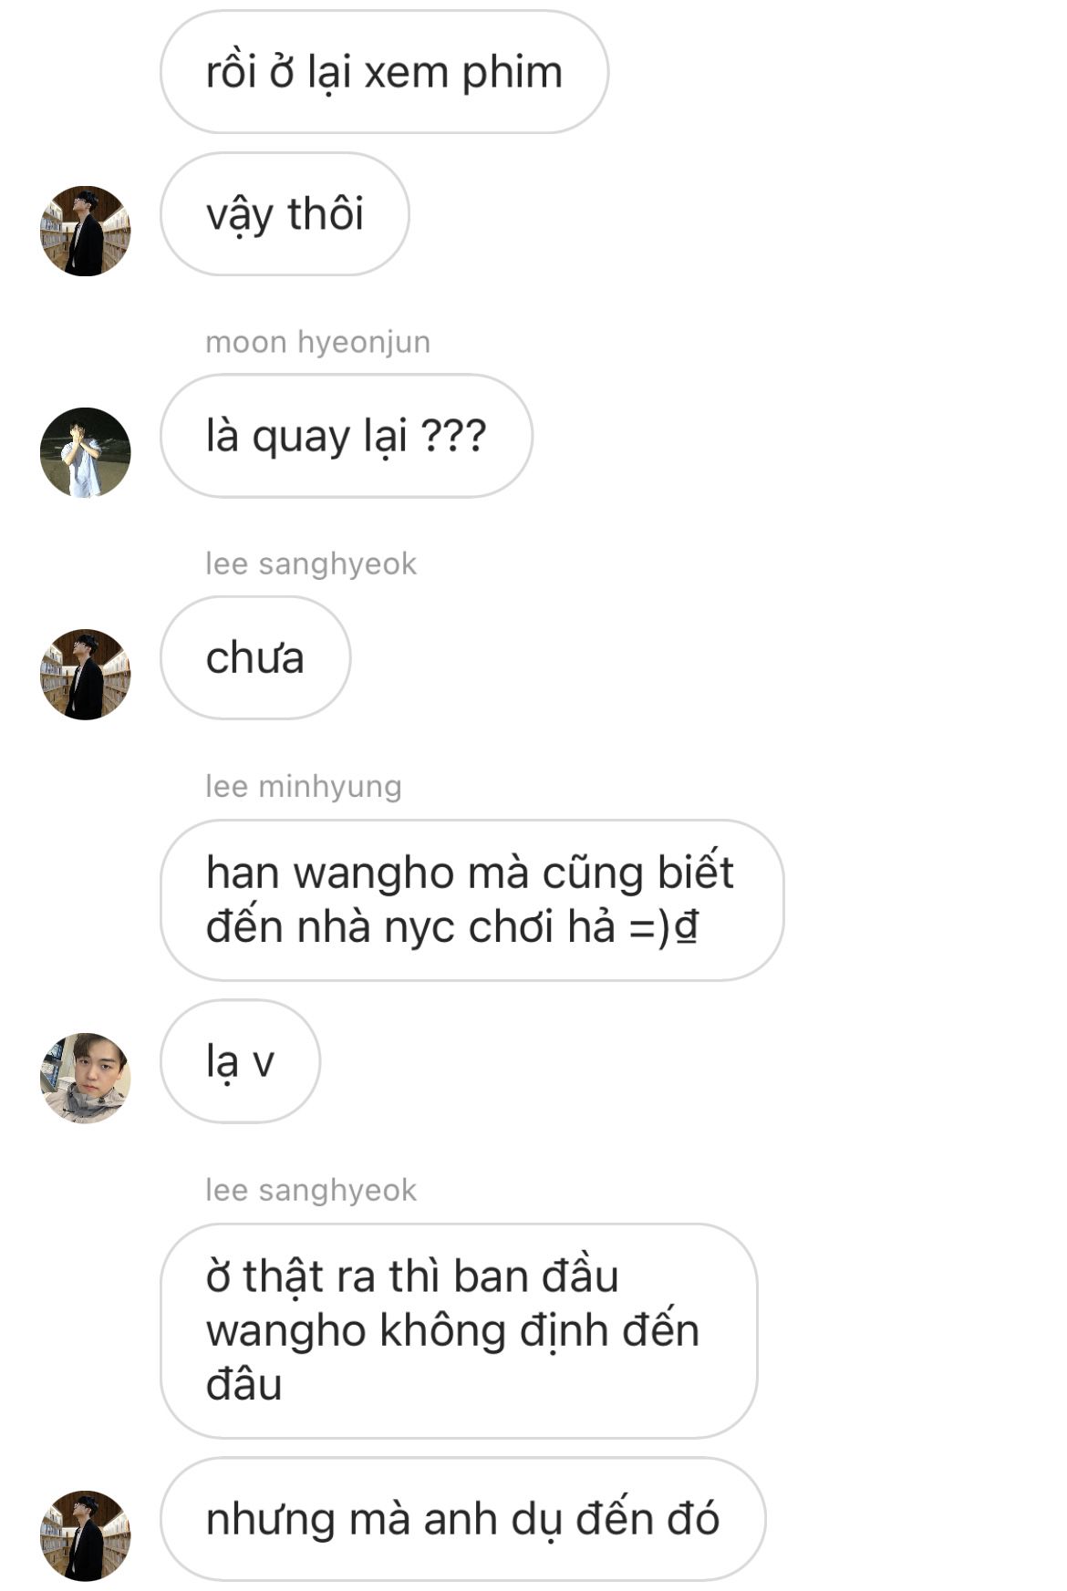Tap the 'vậy thôi' message bubble

pyautogui.click(x=285, y=214)
